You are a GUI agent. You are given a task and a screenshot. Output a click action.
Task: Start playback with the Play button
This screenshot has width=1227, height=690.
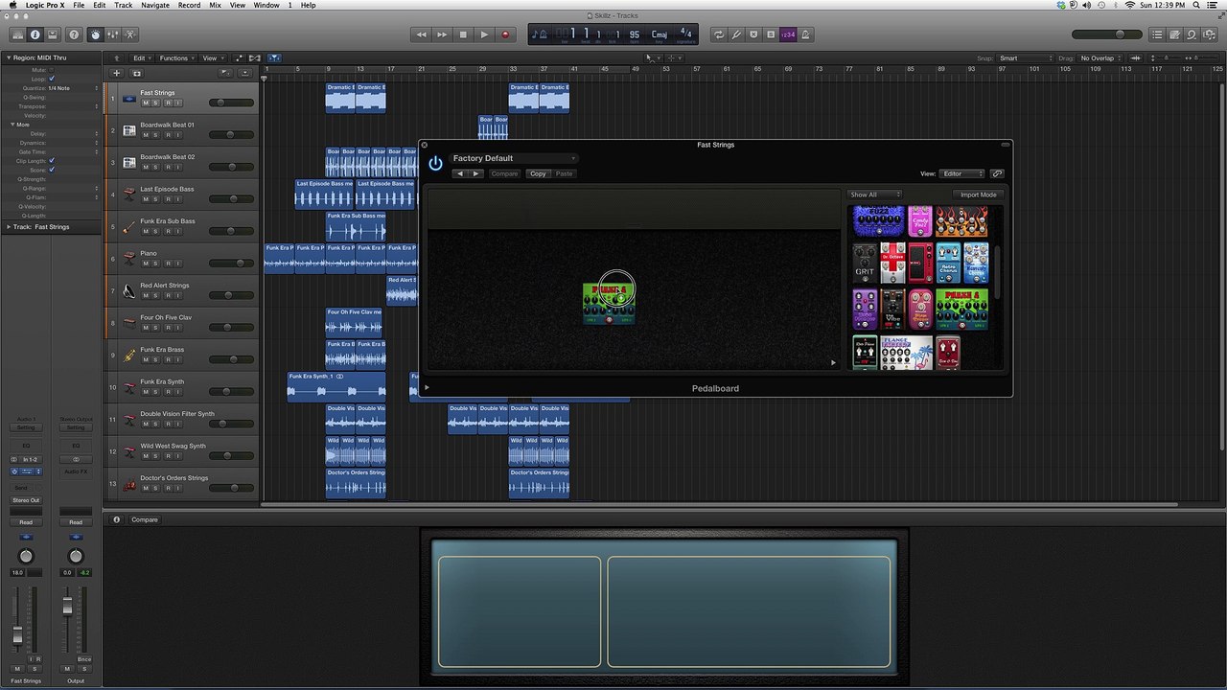click(484, 34)
